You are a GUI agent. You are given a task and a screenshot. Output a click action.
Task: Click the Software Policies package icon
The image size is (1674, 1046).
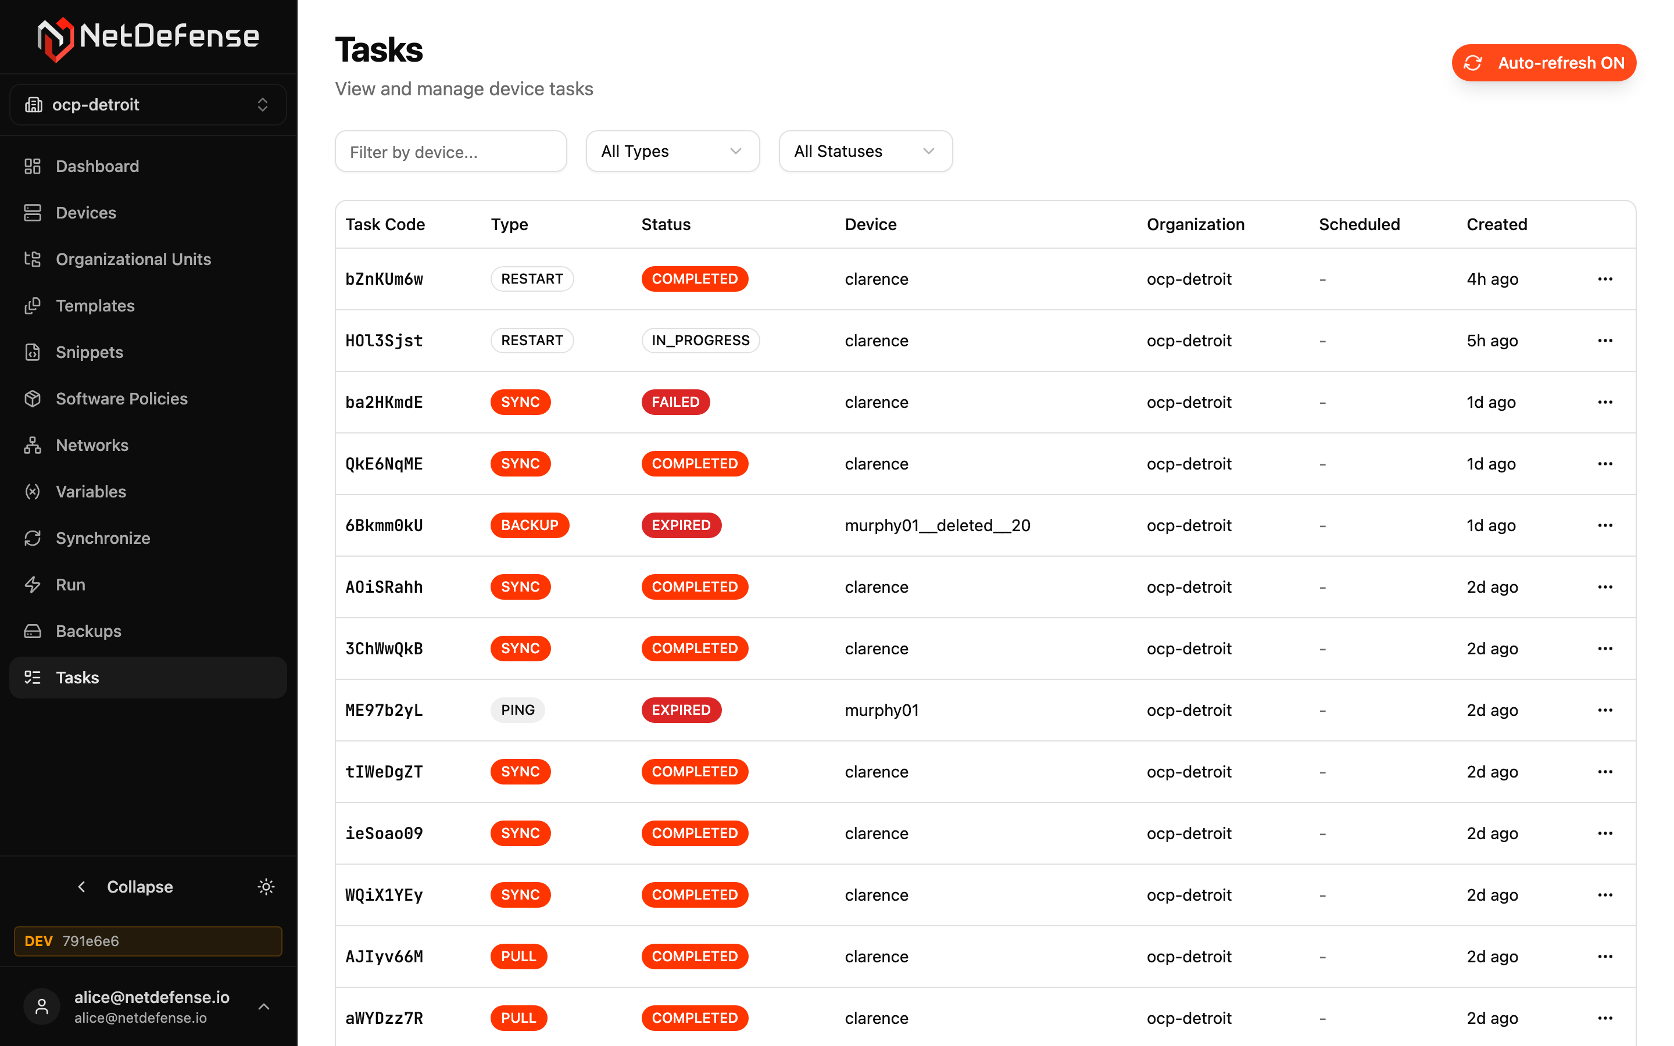(33, 399)
